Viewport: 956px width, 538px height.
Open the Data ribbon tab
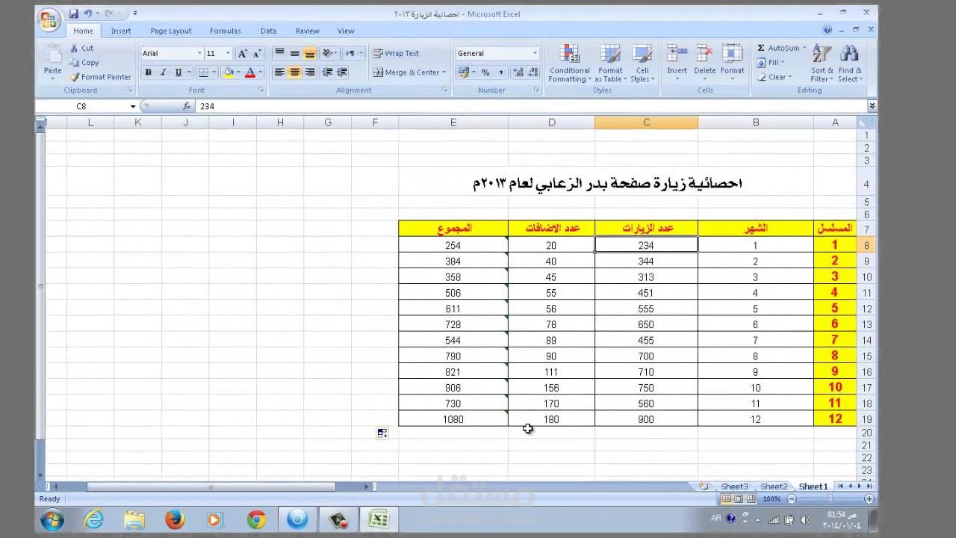[x=268, y=31]
